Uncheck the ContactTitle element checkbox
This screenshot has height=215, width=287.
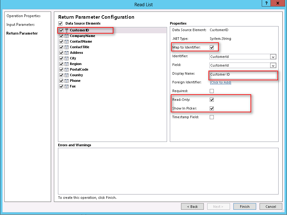tap(61, 47)
